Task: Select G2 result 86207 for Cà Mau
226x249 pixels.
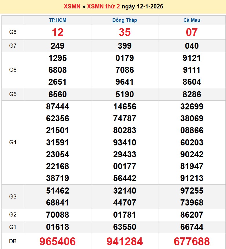Action: tap(192, 215)
